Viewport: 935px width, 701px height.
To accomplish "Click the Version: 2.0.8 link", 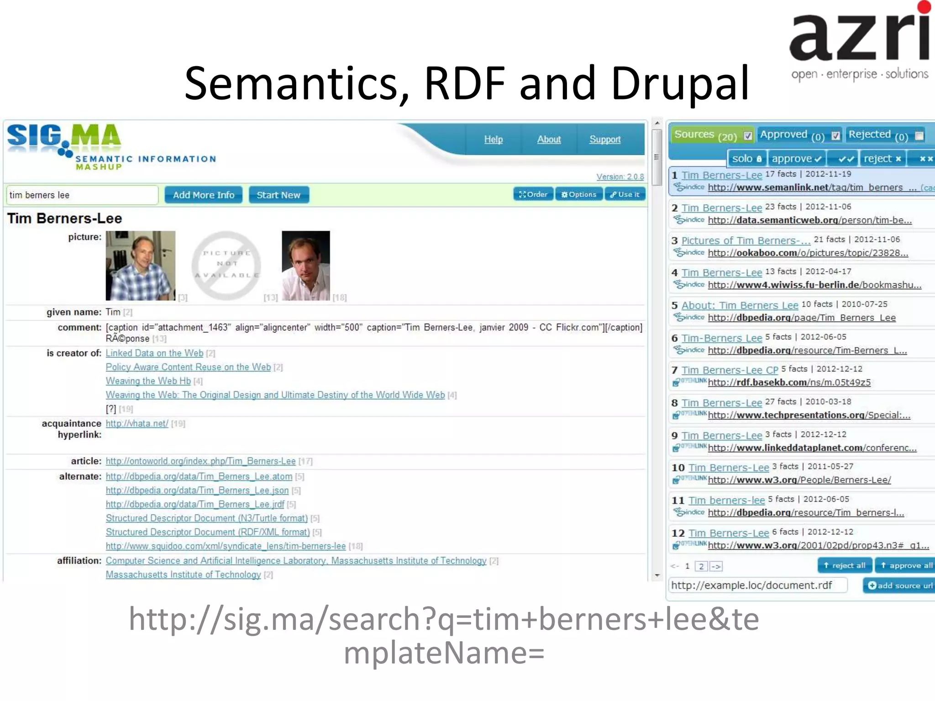I will pyautogui.click(x=620, y=177).
